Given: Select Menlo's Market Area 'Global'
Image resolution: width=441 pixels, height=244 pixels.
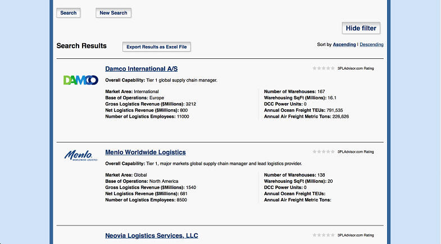Looking at the screenshot, I should (x=140, y=175).
